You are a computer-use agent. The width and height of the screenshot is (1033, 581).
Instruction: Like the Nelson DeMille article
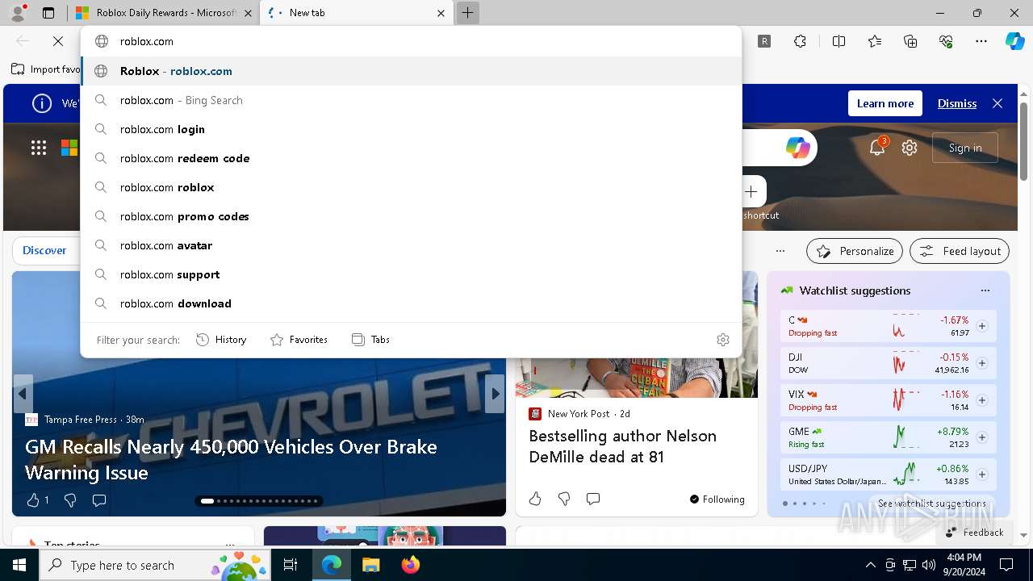click(535, 499)
